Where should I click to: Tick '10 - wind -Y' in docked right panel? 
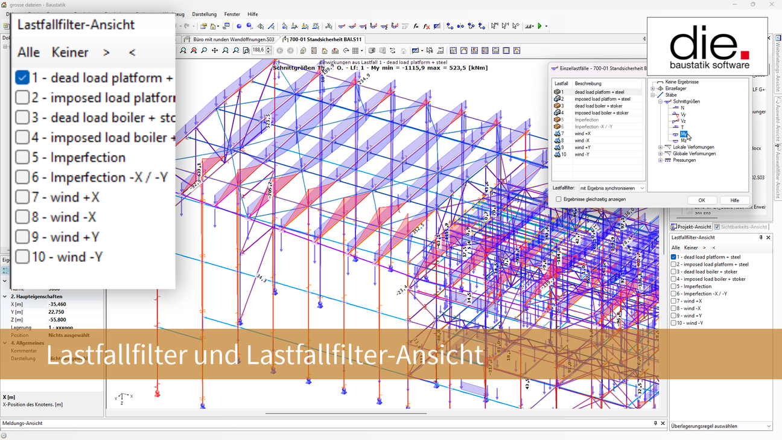674,323
